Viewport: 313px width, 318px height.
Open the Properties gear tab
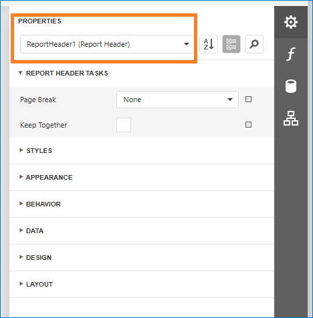(x=291, y=22)
